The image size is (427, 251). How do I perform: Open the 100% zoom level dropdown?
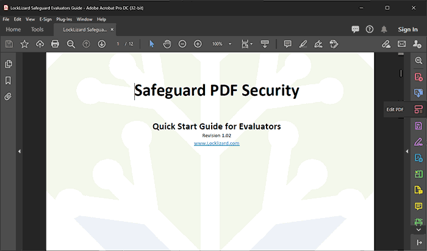[x=230, y=44]
